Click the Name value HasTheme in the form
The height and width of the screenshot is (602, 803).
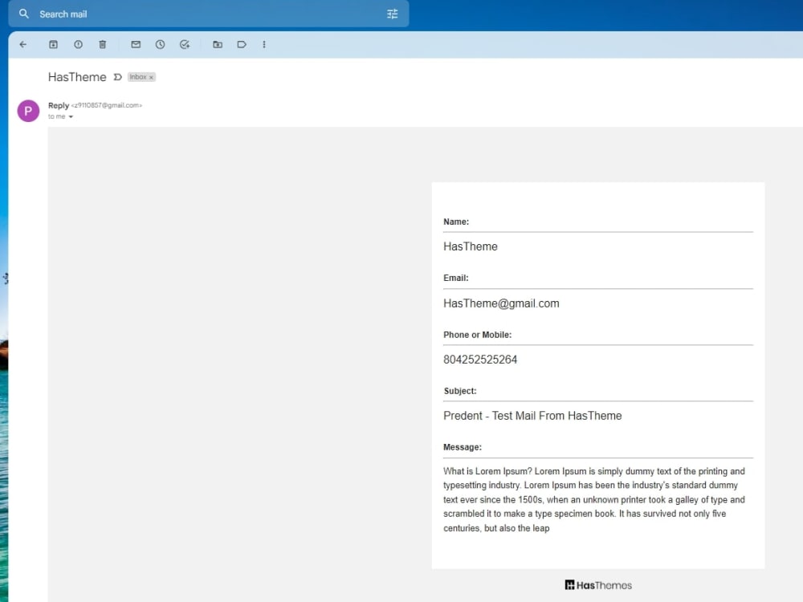(470, 246)
